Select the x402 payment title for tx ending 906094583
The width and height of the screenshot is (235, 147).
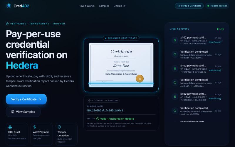point(193,38)
